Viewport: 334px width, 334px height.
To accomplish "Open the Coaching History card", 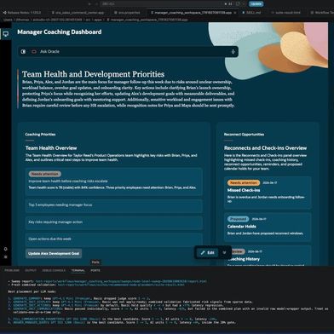I will [x=268, y=256].
